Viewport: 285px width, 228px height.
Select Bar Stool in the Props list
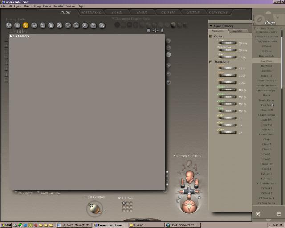click(x=266, y=66)
